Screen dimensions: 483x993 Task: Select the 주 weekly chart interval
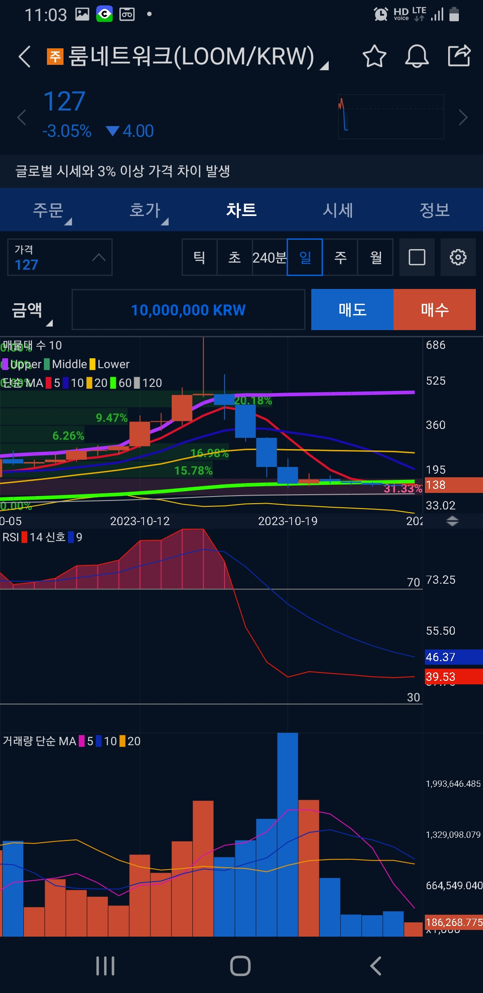tap(340, 257)
